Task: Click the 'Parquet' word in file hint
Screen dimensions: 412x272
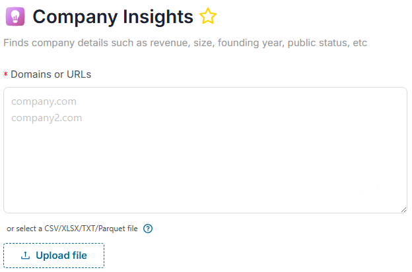Action: pyautogui.click(x=111, y=229)
